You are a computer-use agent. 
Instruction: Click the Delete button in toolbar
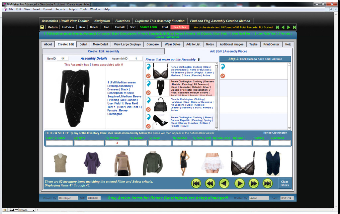(94, 27)
